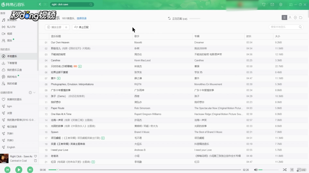Open the skin theme shirt icon

tap(264, 4)
